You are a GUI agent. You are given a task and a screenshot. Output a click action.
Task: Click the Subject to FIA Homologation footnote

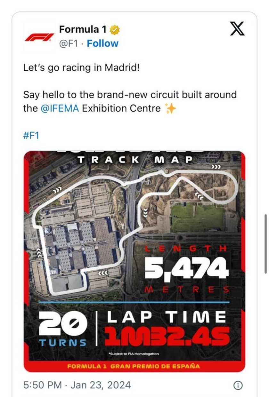click(x=134, y=353)
